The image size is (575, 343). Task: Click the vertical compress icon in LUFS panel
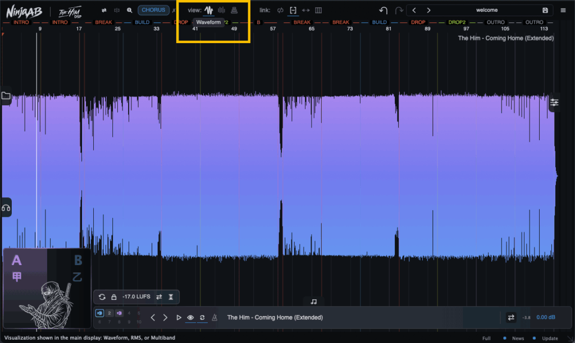[171, 297]
